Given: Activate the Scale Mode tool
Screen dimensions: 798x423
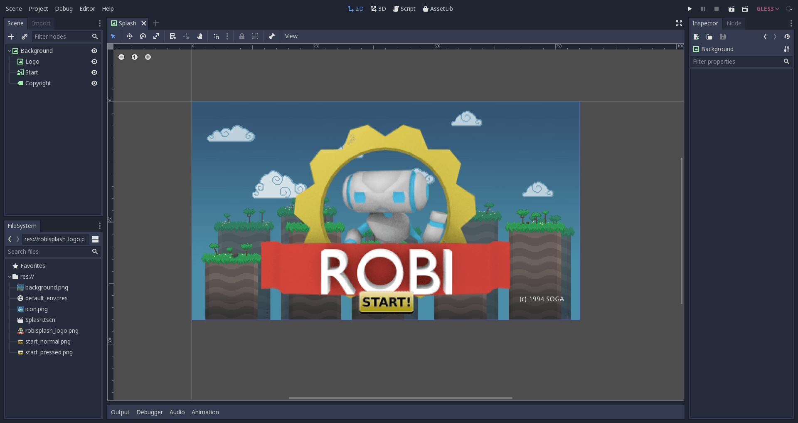Looking at the screenshot, I should [156, 37].
